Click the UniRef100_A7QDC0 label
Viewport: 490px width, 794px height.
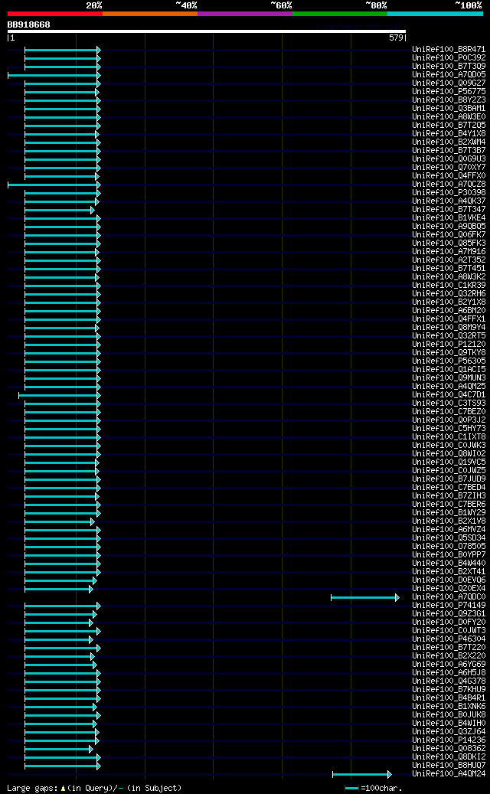coord(449,597)
